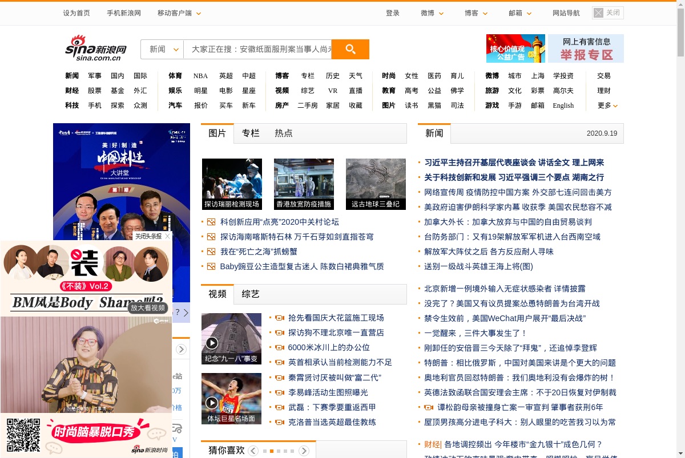Open the 新闻 search category dropdown

tap(162, 49)
